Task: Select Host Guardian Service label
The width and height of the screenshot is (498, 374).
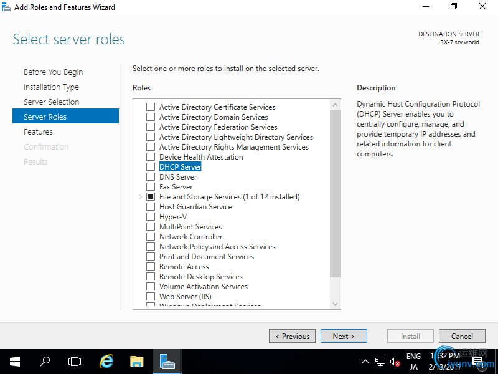Action: pos(195,207)
